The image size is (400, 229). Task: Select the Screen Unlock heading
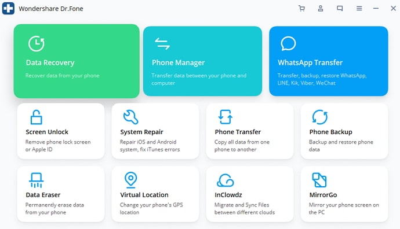tap(47, 132)
